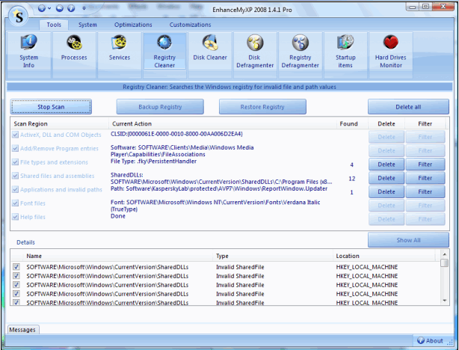The image size is (459, 350).
Task: Switch to the Optimizations ribbon tab
Action: point(133,25)
